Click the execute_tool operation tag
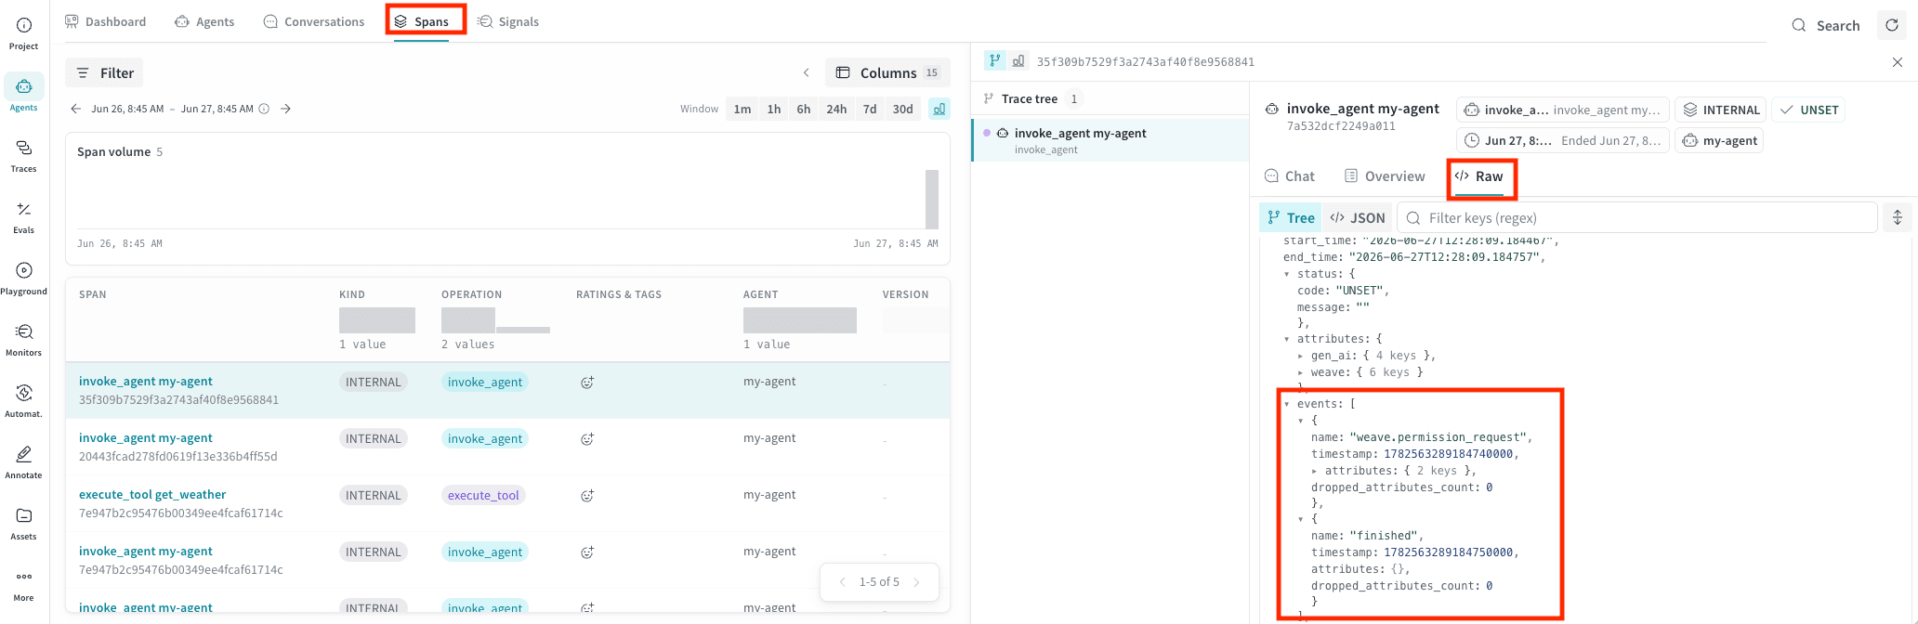The width and height of the screenshot is (1918, 624). (x=483, y=495)
